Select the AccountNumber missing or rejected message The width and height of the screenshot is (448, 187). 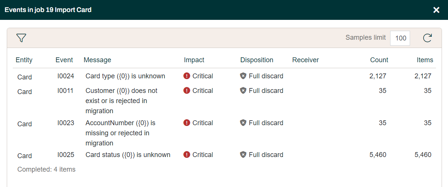pyautogui.click(x=120, y=133)
